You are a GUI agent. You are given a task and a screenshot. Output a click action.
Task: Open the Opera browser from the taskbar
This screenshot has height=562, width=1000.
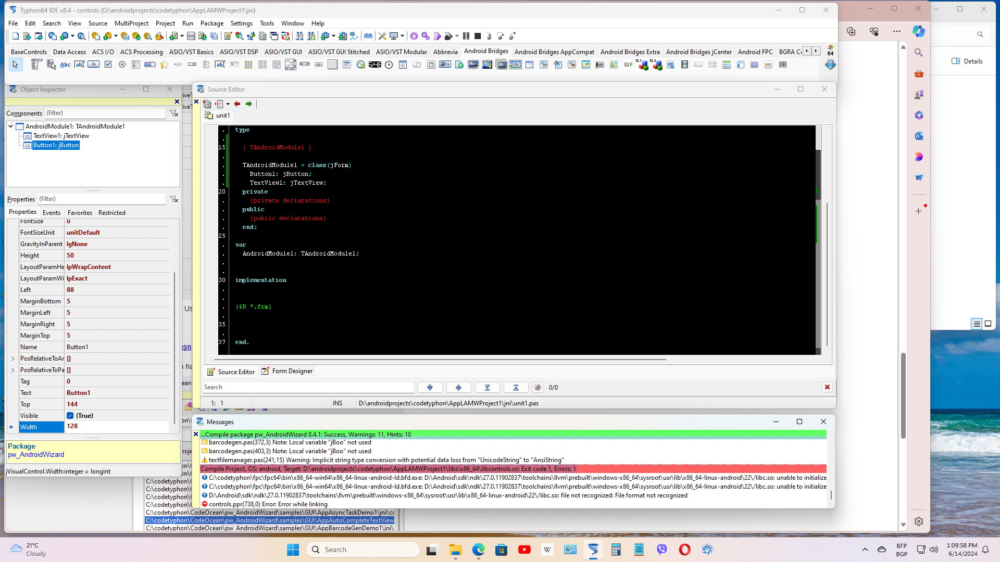(684, 550)
